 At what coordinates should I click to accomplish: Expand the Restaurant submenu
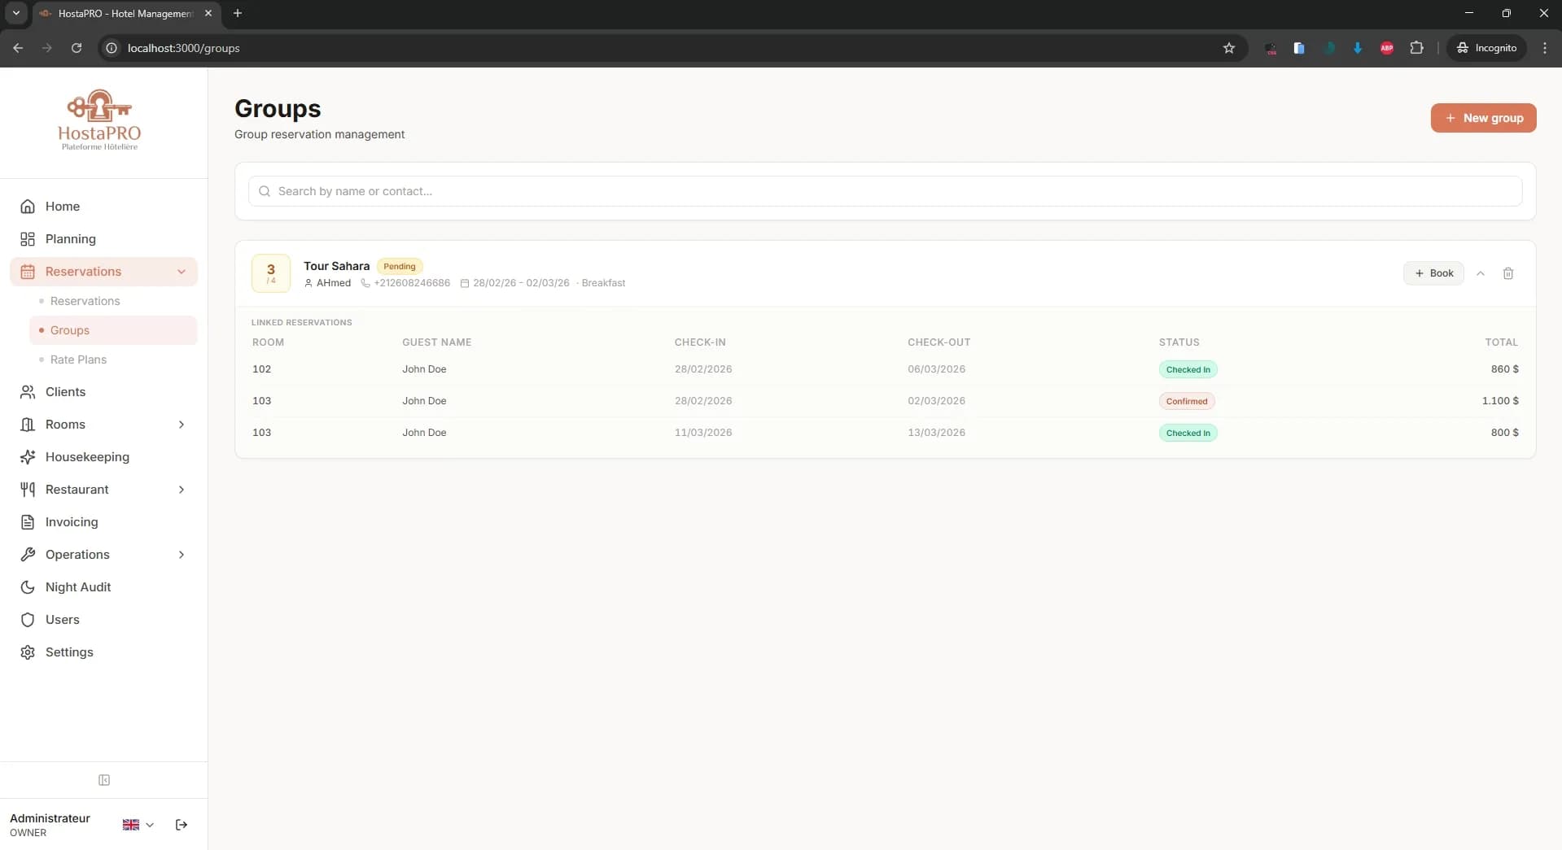[x=182, y=490]
